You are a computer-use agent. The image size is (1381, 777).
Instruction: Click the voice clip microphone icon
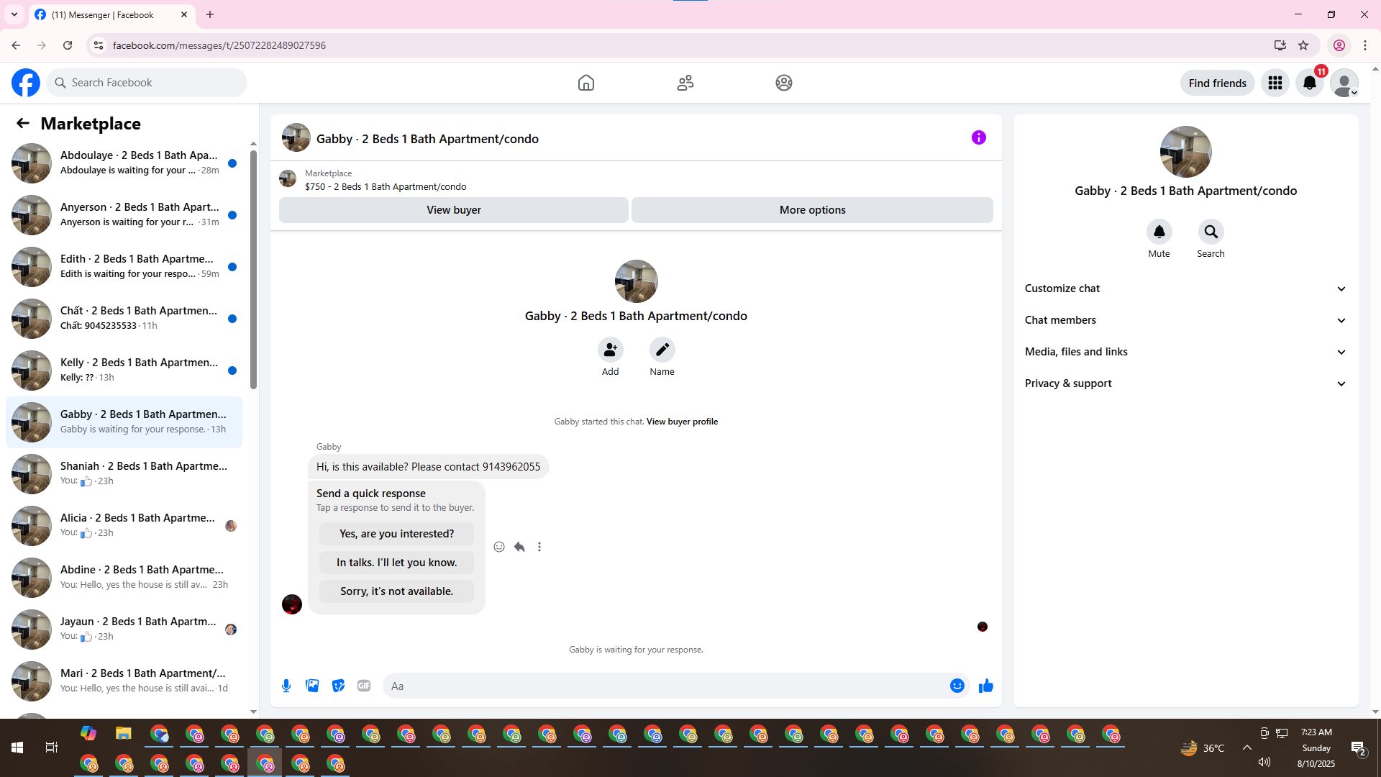point(286,686)
